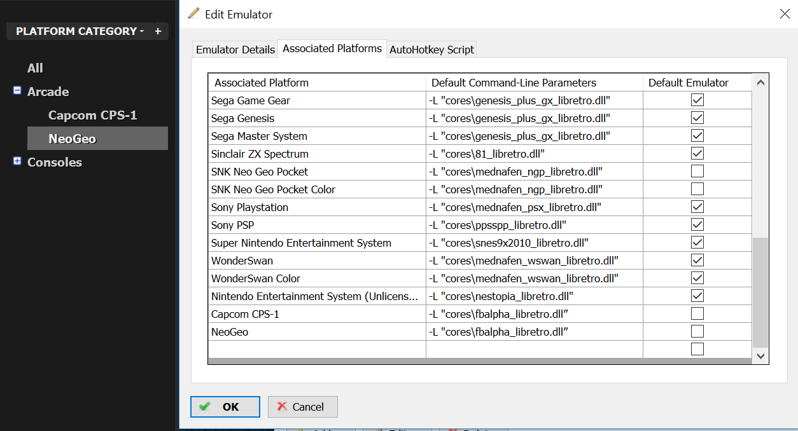Click the scrollbar down arrow
This screenshot has width=798, height=431.
(760, 356)
